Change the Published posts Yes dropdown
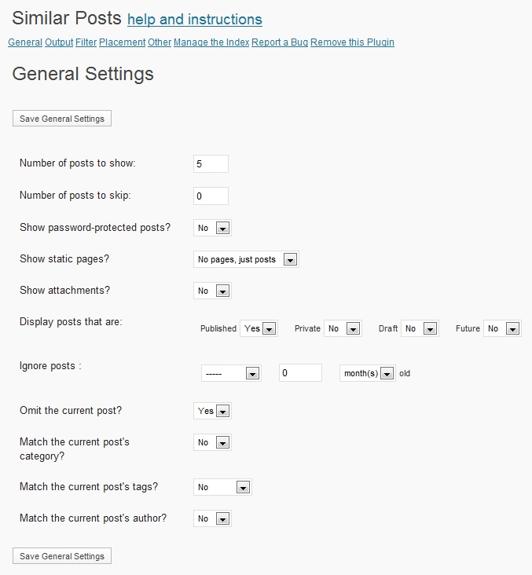The image size is (532, 575). (260, 328)
